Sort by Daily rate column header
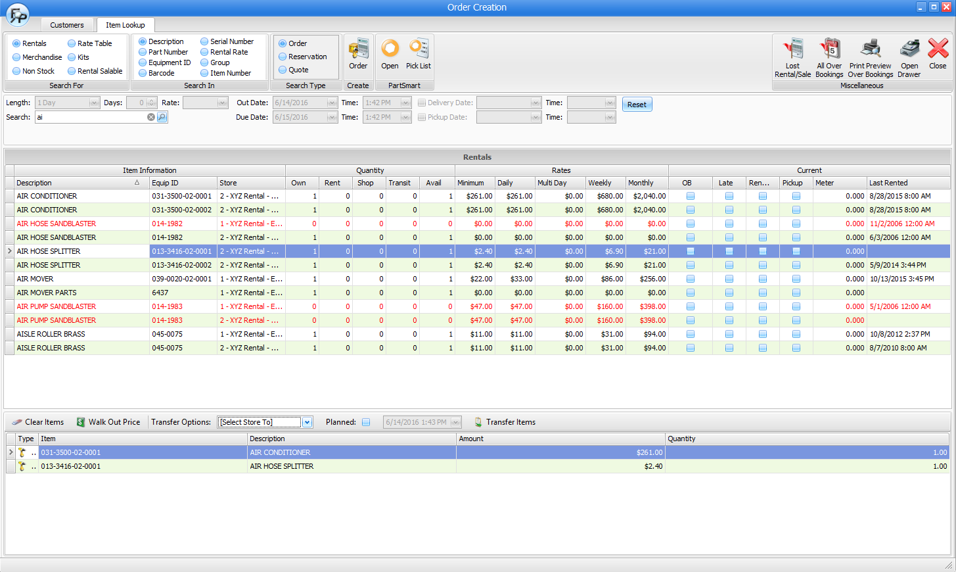 (x=514, y=183)
